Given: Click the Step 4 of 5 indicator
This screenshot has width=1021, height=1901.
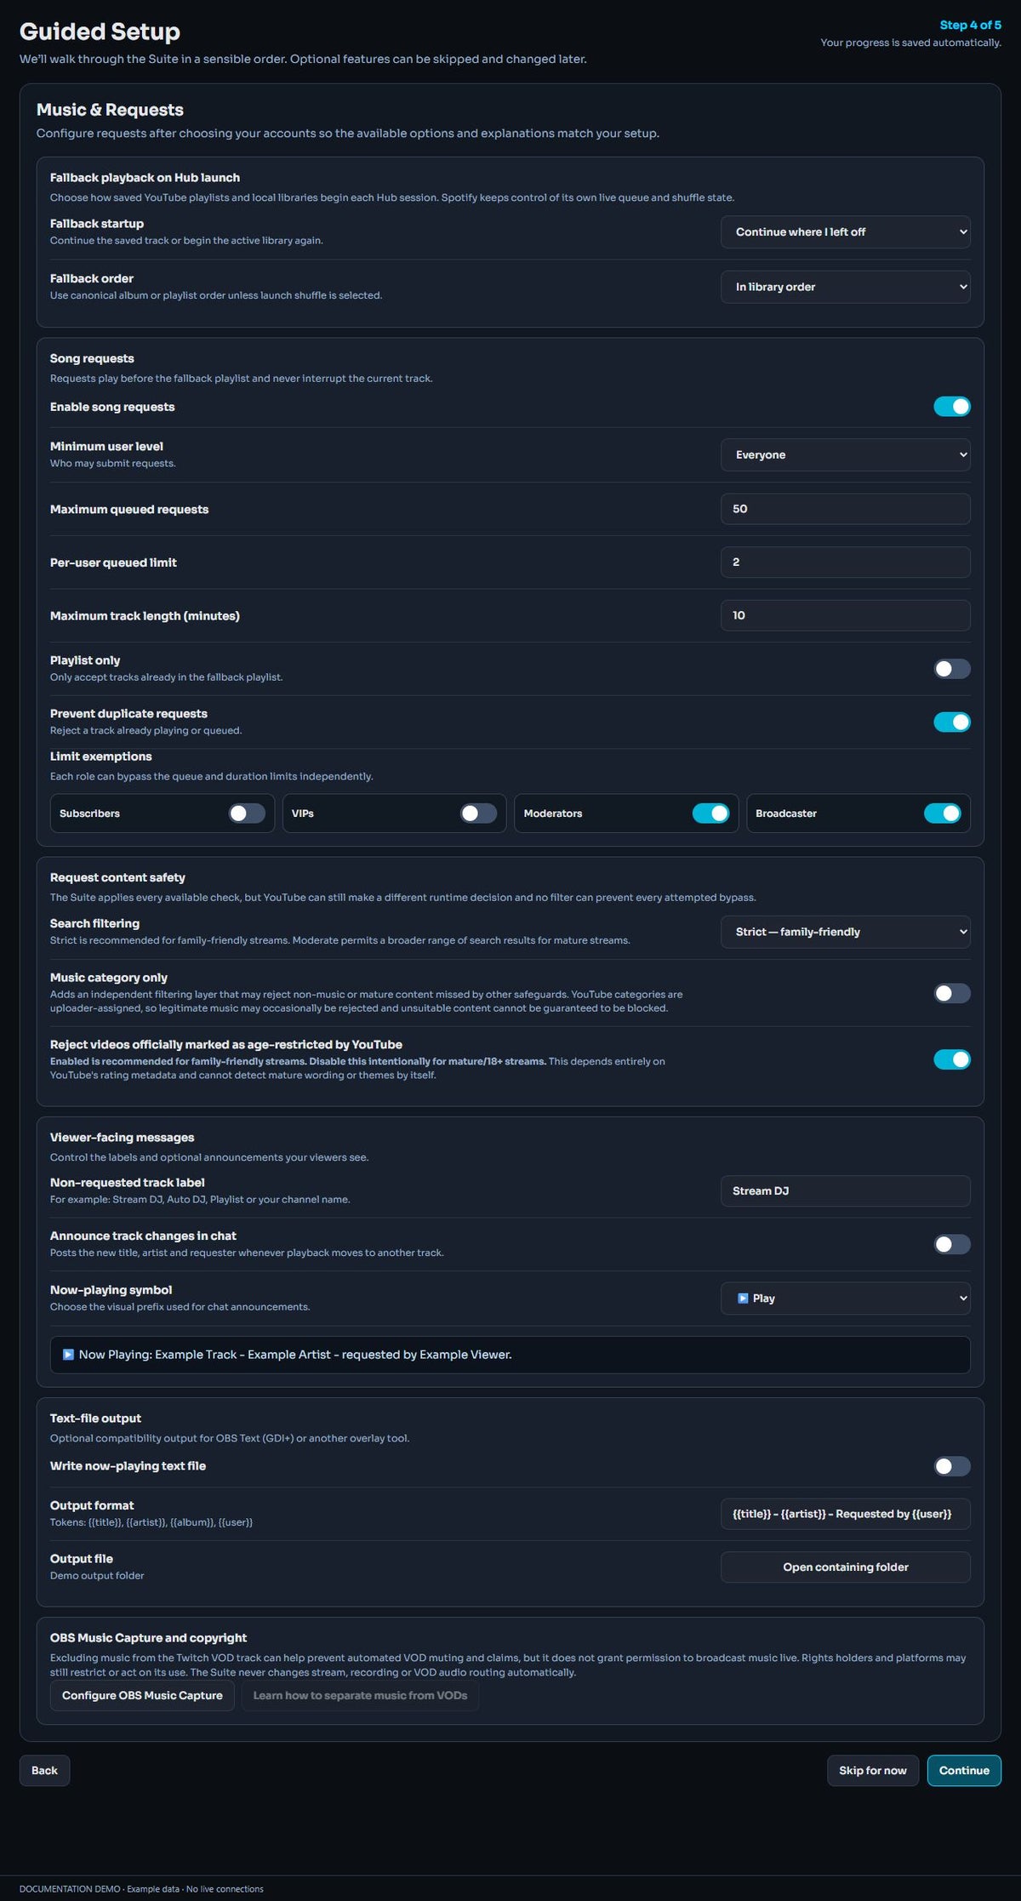Looking at the screenshot, I should pyautogui.click(x=970, y=26).
